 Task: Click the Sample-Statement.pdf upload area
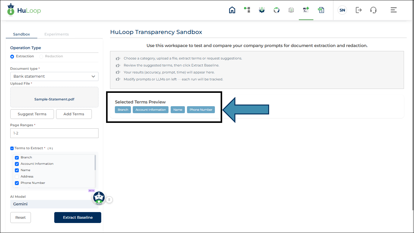(54, 97)
